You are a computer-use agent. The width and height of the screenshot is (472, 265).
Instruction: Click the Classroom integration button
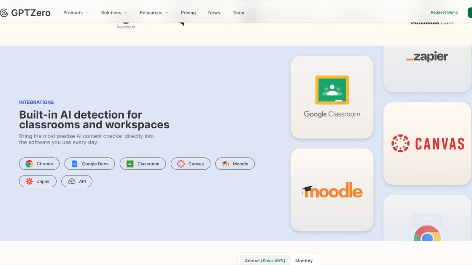coord(143,164)
